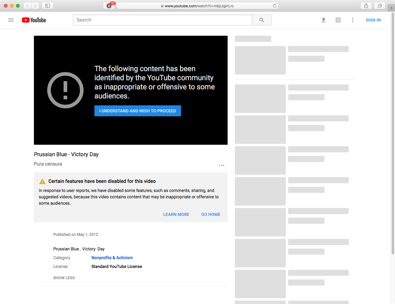The height and width of the screenshot is (304, 395).
Task: Open the YouTube hamburger guide menu
Action: [11, 20]
